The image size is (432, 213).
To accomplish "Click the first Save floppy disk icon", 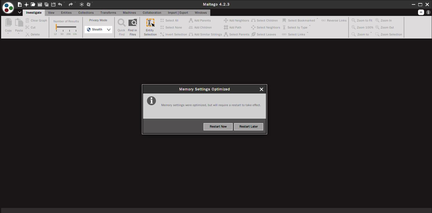I will pyautogui.click(x=40, y=4).
